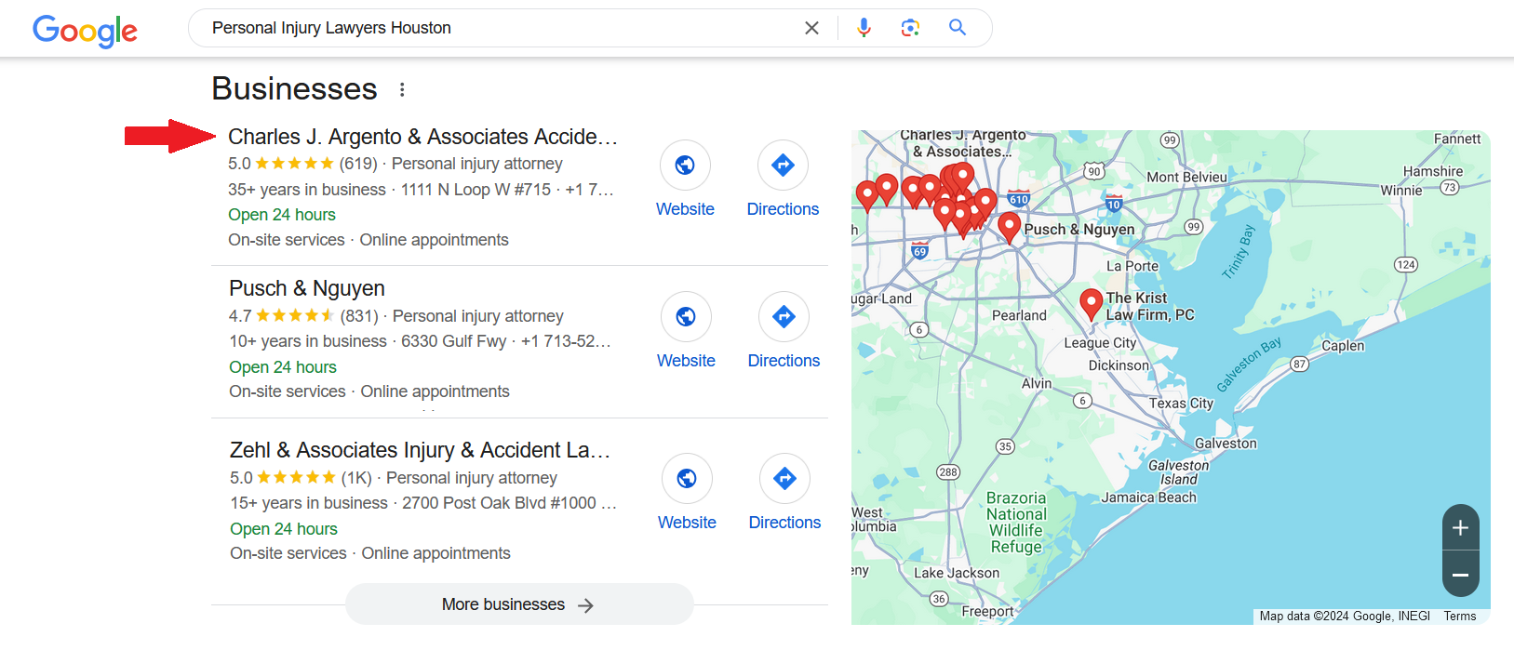Click Texas City label on map
1514x650 pixels.
[x=1181, y=403]
